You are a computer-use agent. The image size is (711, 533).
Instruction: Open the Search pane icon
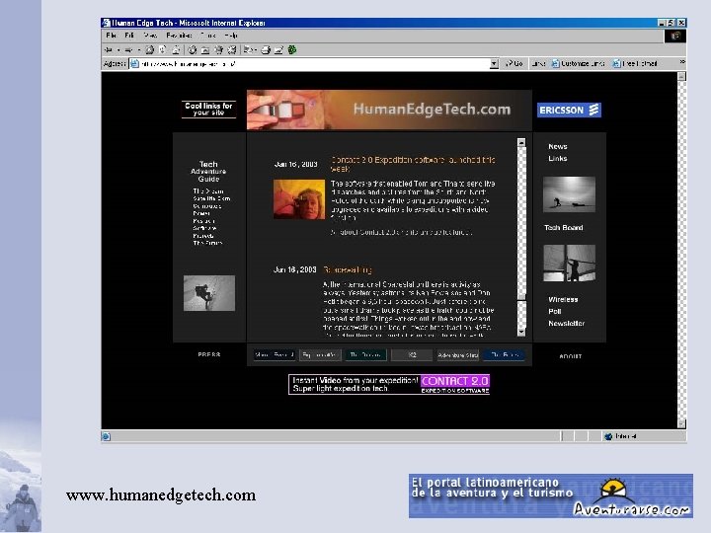[193, 50]
